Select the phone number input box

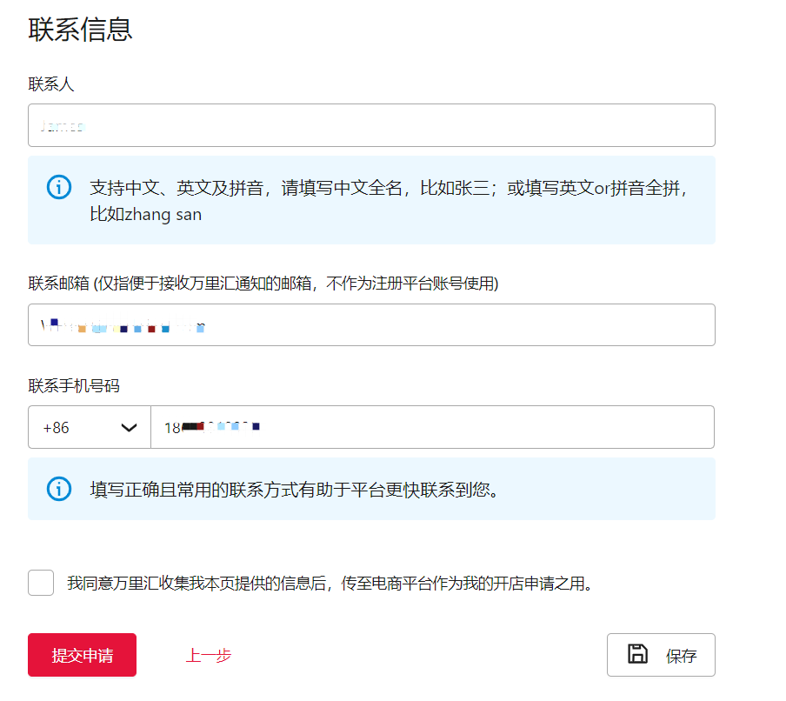coord(432,427)
